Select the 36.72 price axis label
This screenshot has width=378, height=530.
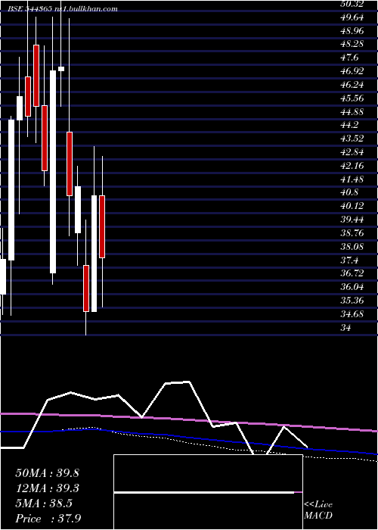click(x=352, y=273)
